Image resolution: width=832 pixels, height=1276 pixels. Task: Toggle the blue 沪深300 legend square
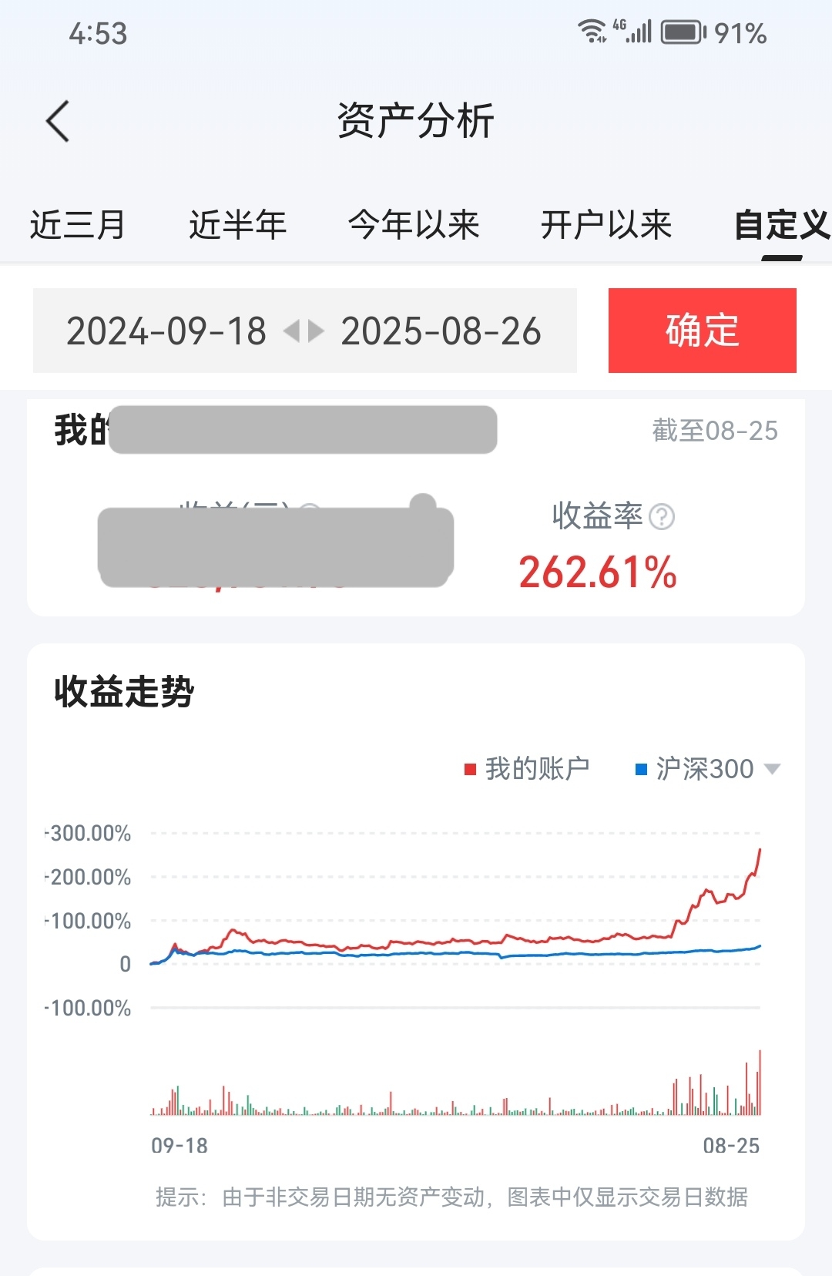[641, 769]
